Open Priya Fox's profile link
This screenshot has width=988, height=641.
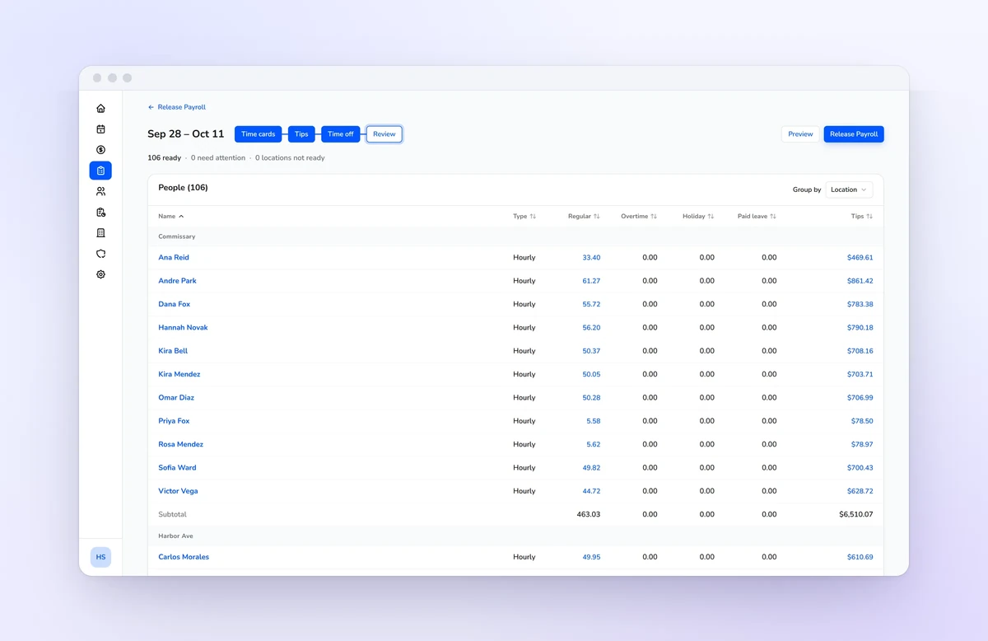point(174,421)
